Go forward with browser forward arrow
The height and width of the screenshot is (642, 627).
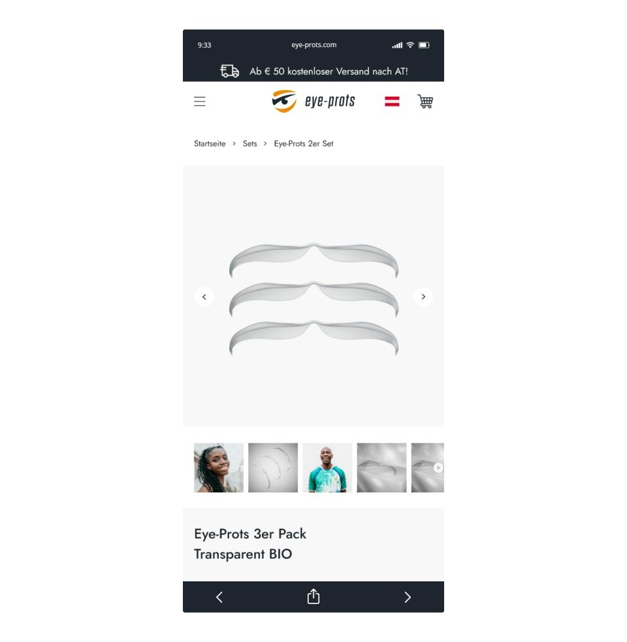point(407,597)
